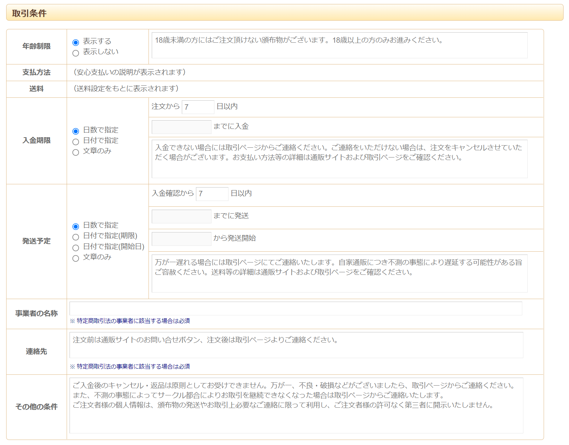
Task: Edit the '入金確認から' days number field
Action: pos(212,194)
